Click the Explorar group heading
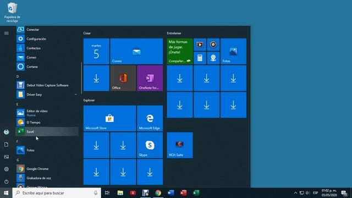This screenshot has width=352, height=198. [x=89, y=100]
